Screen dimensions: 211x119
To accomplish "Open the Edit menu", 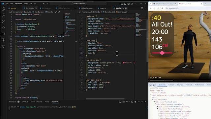I will (x=12, y=4).
